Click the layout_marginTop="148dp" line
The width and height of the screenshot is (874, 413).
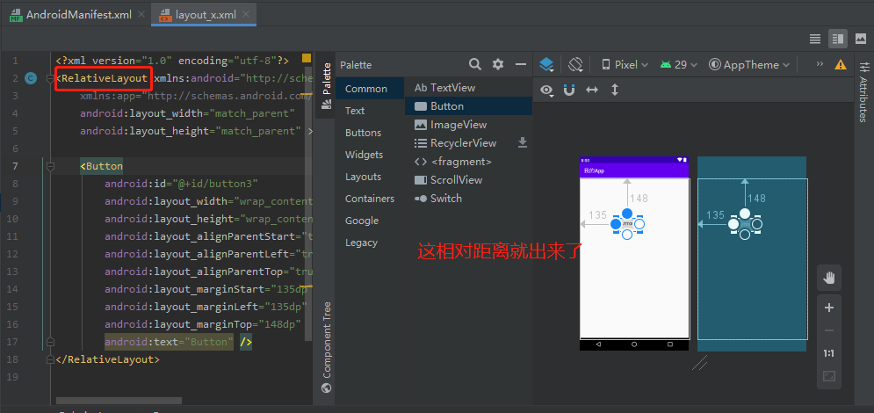click(x=203, y=324)
